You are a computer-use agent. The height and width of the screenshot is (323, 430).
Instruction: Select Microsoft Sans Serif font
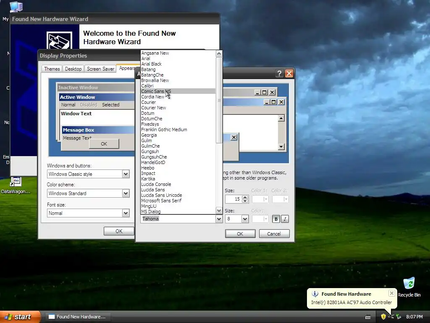point(178,201)
